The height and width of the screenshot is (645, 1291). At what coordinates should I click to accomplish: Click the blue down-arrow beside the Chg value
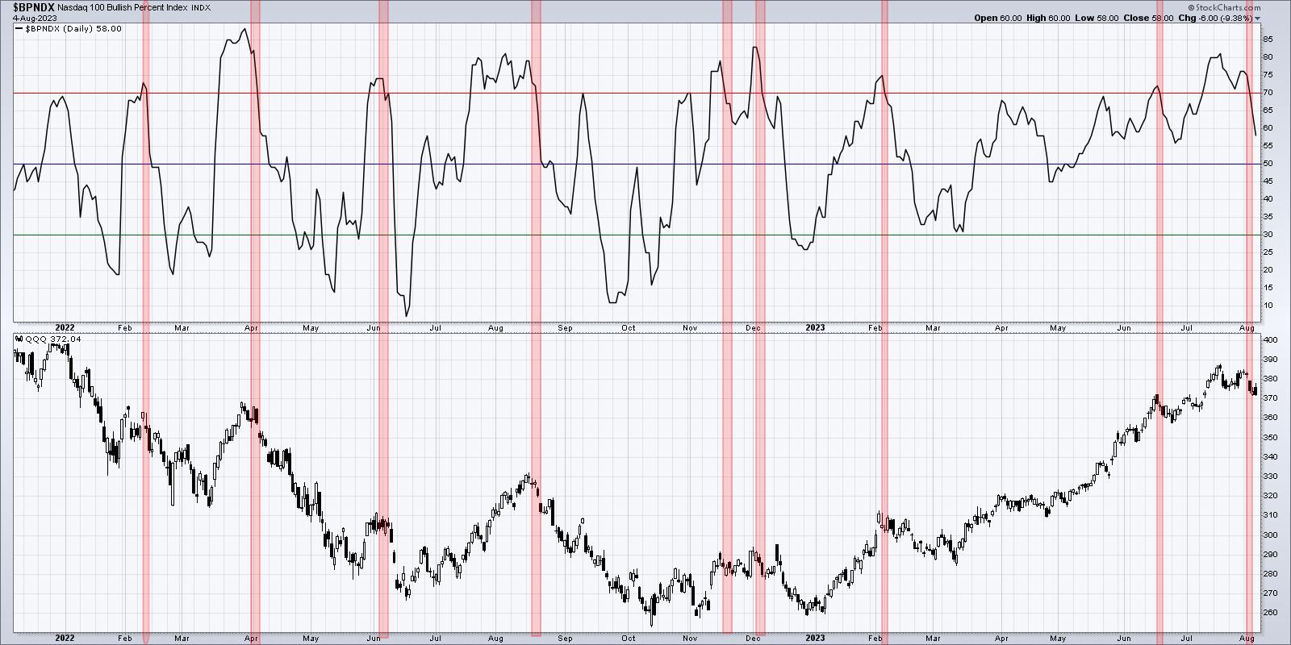click(1257, 19)
